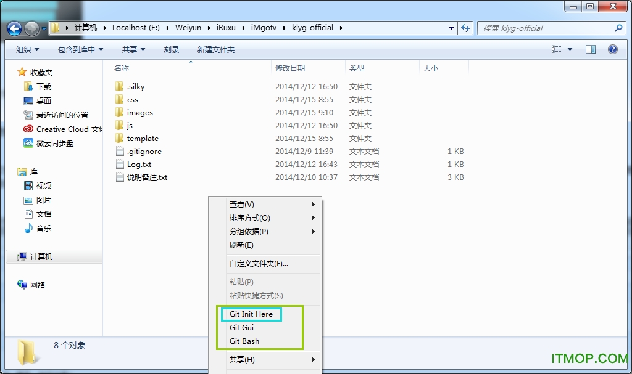The height and width of the screenshot is (374, 632).
Task: Toggle the preview pane icon
Action: coord(590,49)
